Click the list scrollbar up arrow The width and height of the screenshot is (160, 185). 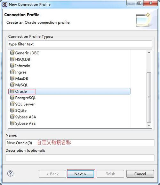tap(149, 52)
